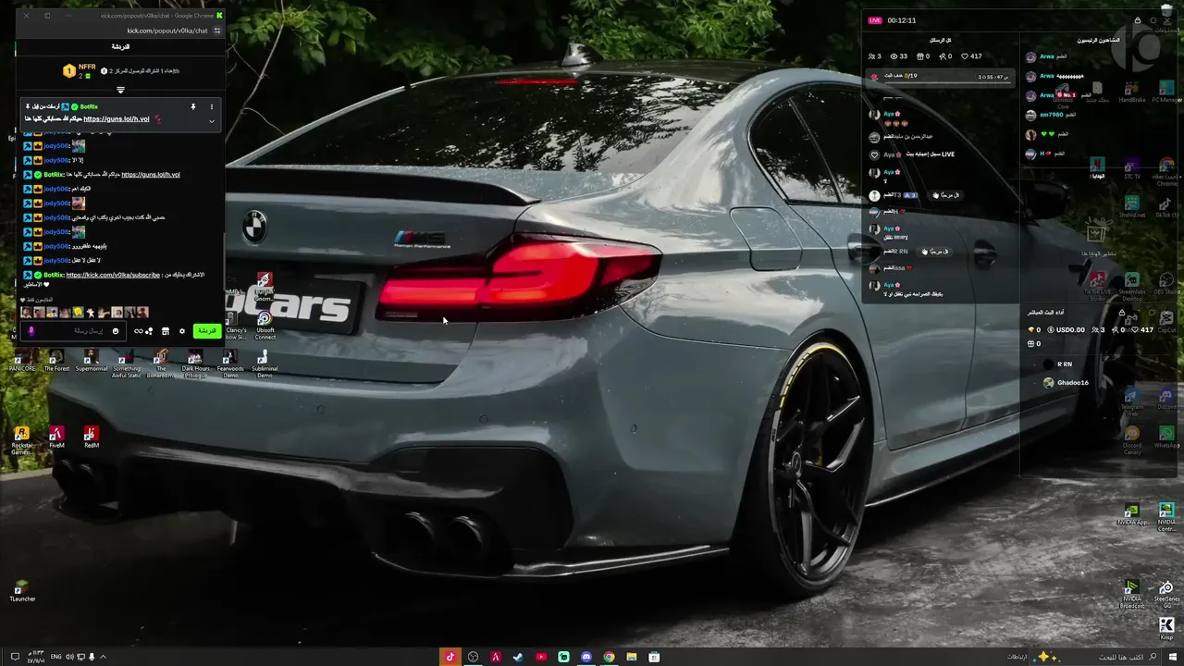Click the Chrome icon in the taskbar
The height and width of the screenshot is (666, 1184).
609,657
